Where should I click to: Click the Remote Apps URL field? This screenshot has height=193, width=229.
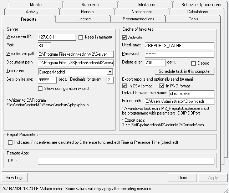coord(126,161)
